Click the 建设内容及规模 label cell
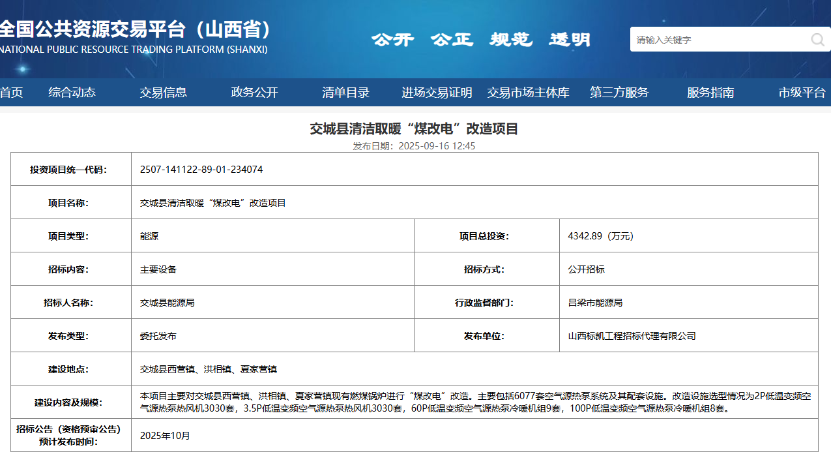Image resolution: width=831 pixels, height=469 pixels. click(x=71, y=402)
